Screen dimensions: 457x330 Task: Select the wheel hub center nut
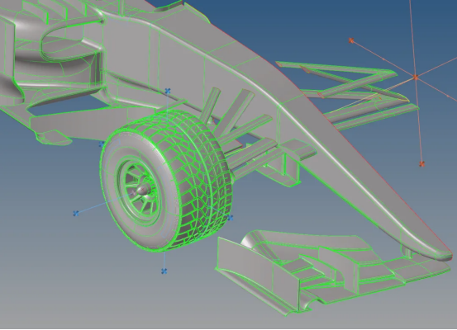point(142,191)
